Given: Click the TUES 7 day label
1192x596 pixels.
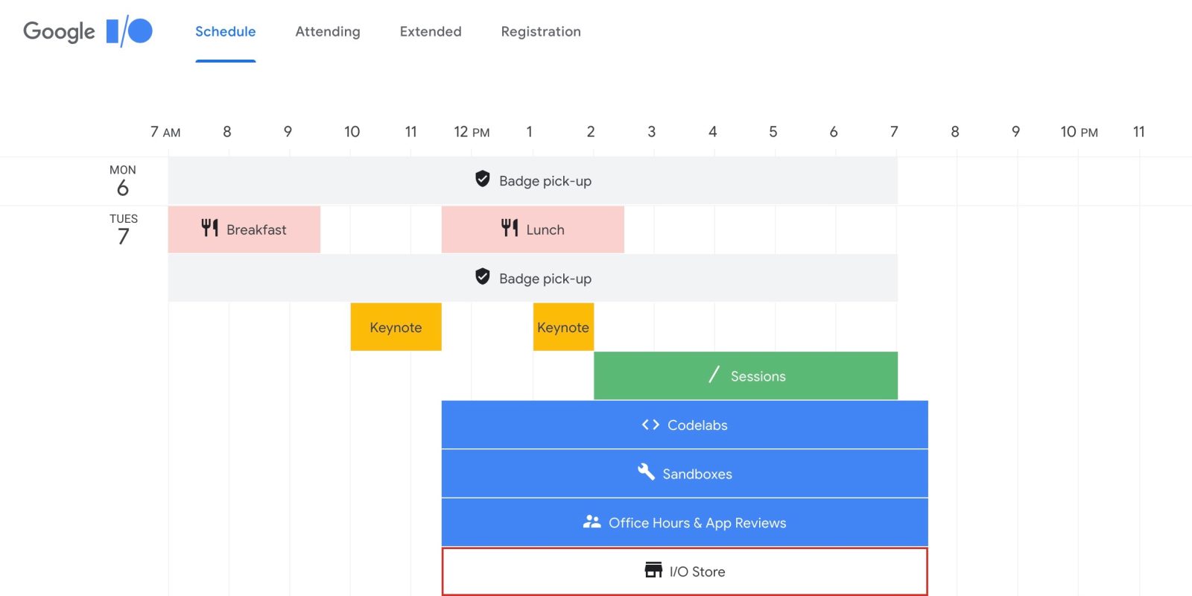Looking at the screenshot, I should point(124,229).
